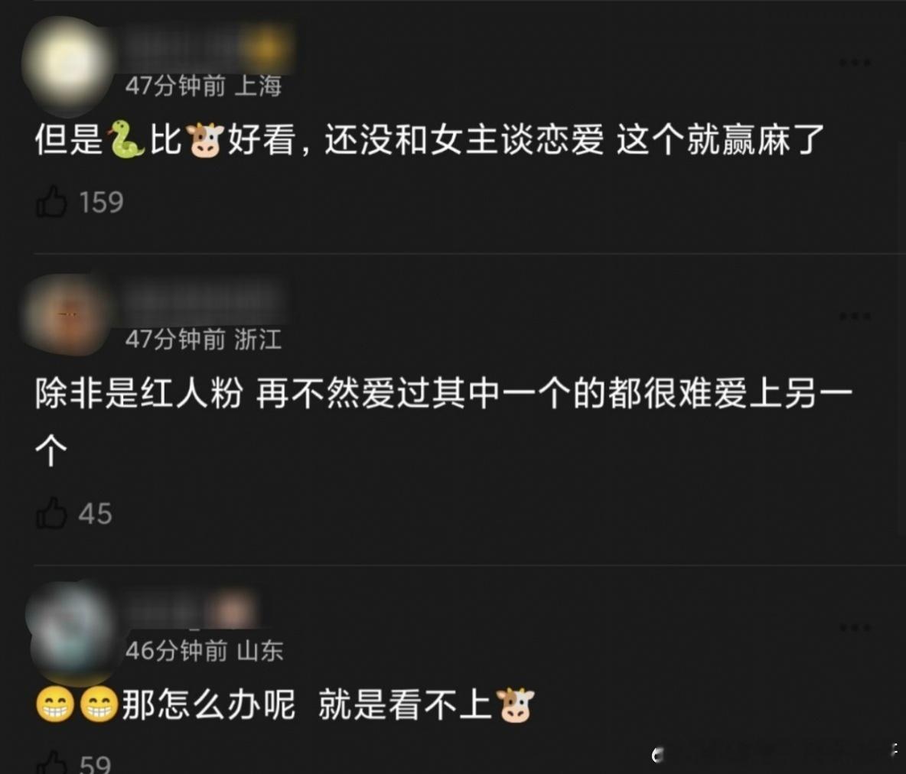Open the Shanghai commenter's avatar
The image size is (906, 774).
coord(68,64)
